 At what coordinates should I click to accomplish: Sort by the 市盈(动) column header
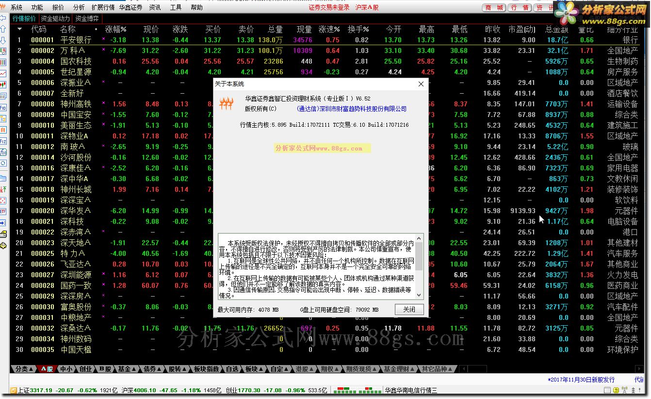click(x=522, y=30)
